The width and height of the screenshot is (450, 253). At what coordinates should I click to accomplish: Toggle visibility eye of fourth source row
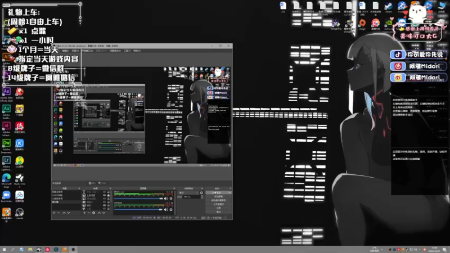(x=105, y=202)
